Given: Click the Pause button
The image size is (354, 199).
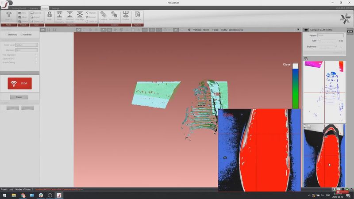Looking at the screenshot, I should click(x=19, y=97).
